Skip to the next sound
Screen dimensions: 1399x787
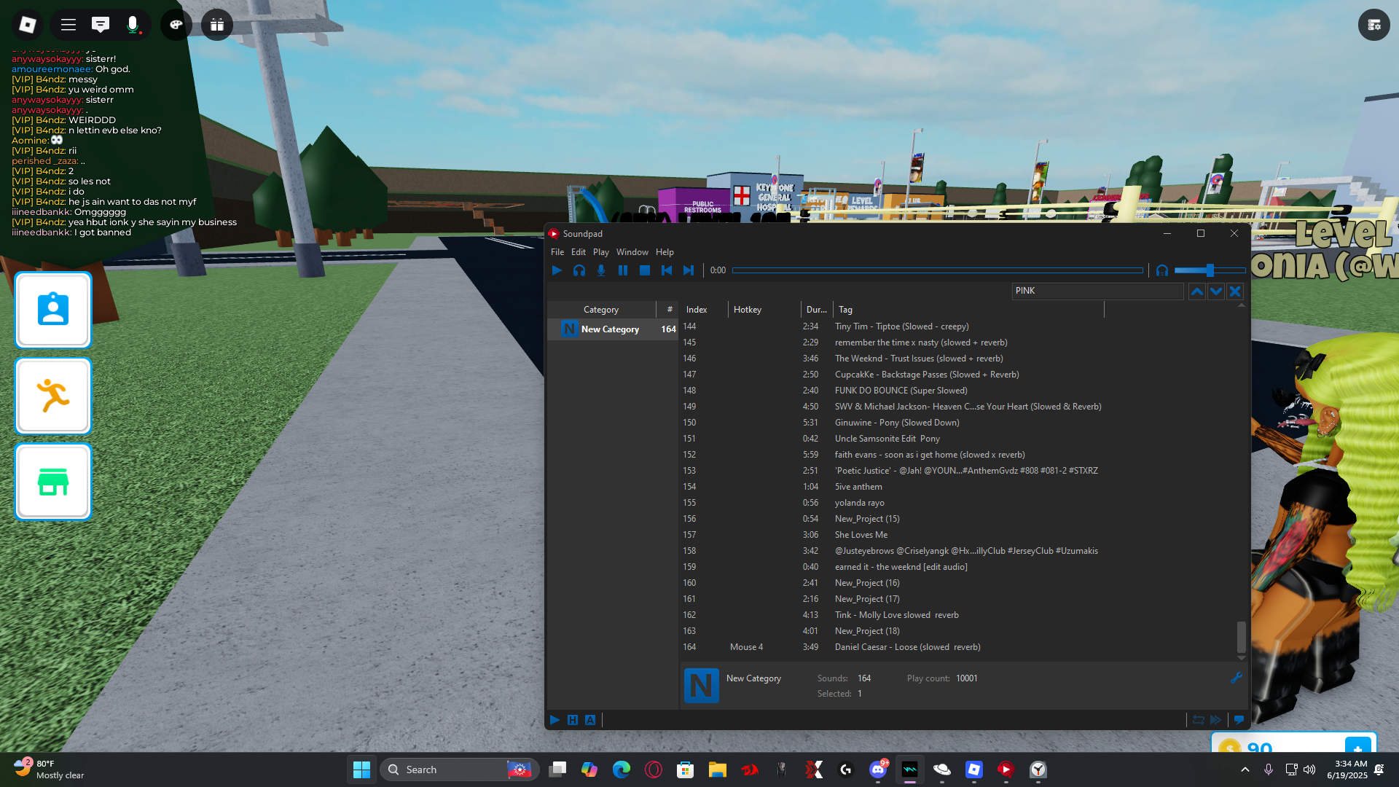coord(689,270)
